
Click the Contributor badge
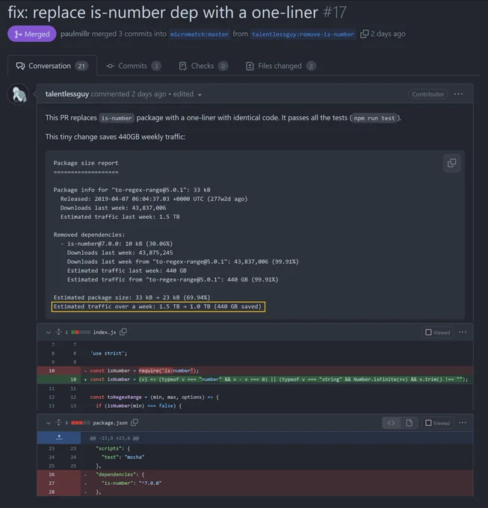[427, 94]
